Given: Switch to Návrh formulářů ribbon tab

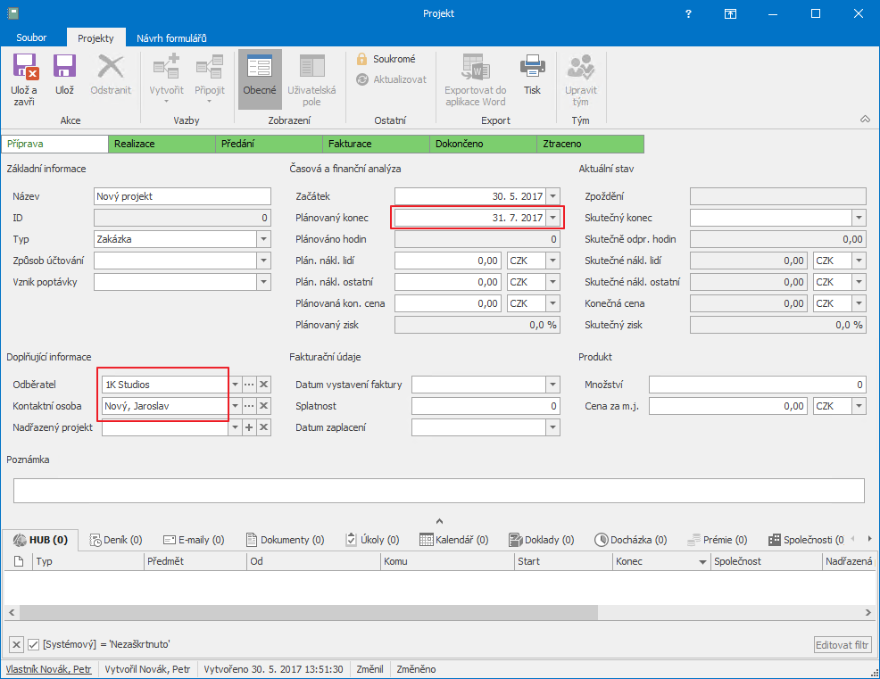Looking at the screenshot, I should (x=171, y=38).
